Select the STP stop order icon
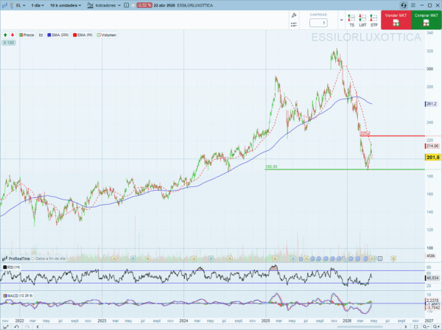Viewport: 442px width, 330px height. click(373, 21)
